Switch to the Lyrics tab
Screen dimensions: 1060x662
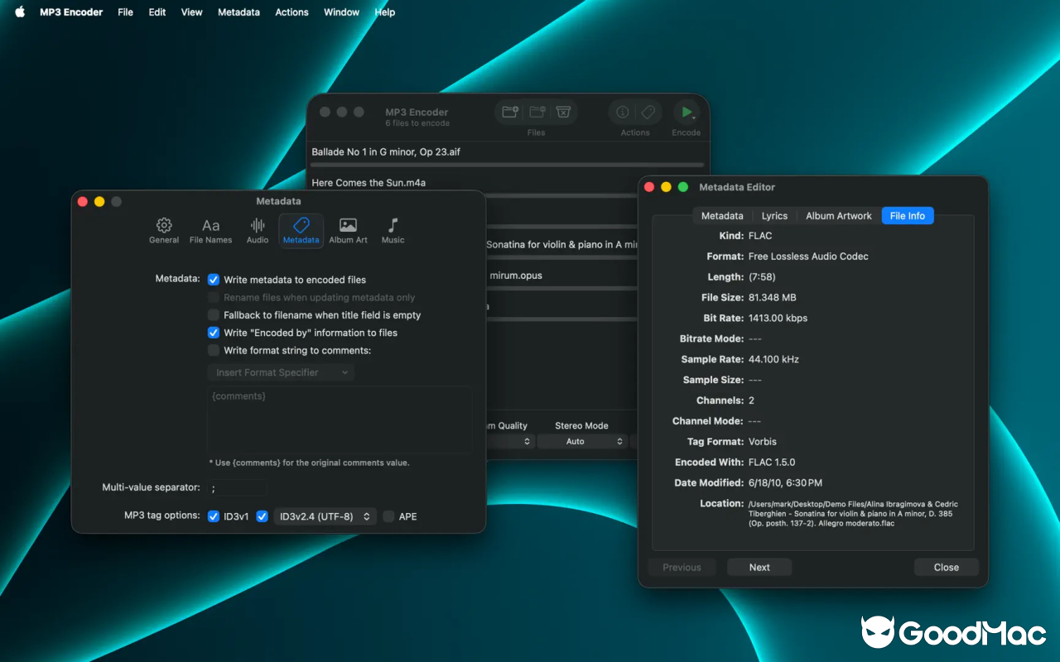774,216
